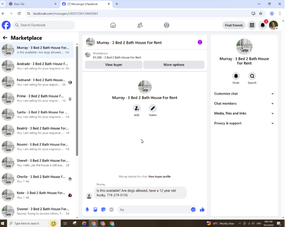The height and width of the screenshot is (227, 291).
Task: Open the Fednand conversation in the list
Action: pos(37,82)
